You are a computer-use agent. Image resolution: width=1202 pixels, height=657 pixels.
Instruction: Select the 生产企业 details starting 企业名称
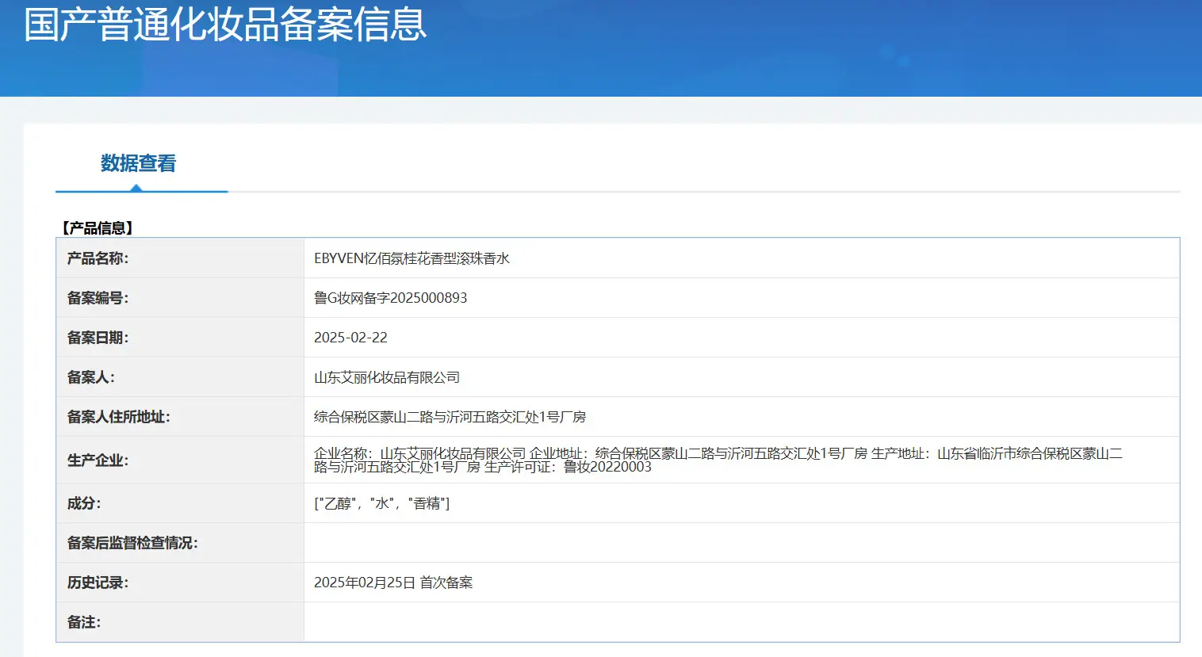pos(718,460)
